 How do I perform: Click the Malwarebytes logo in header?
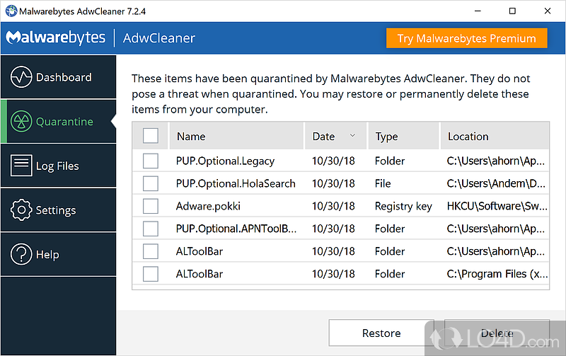(x=55, y=38)
